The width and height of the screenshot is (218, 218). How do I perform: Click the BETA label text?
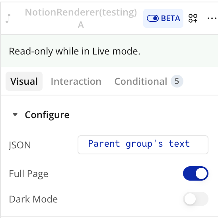click(x=170, y=18)
